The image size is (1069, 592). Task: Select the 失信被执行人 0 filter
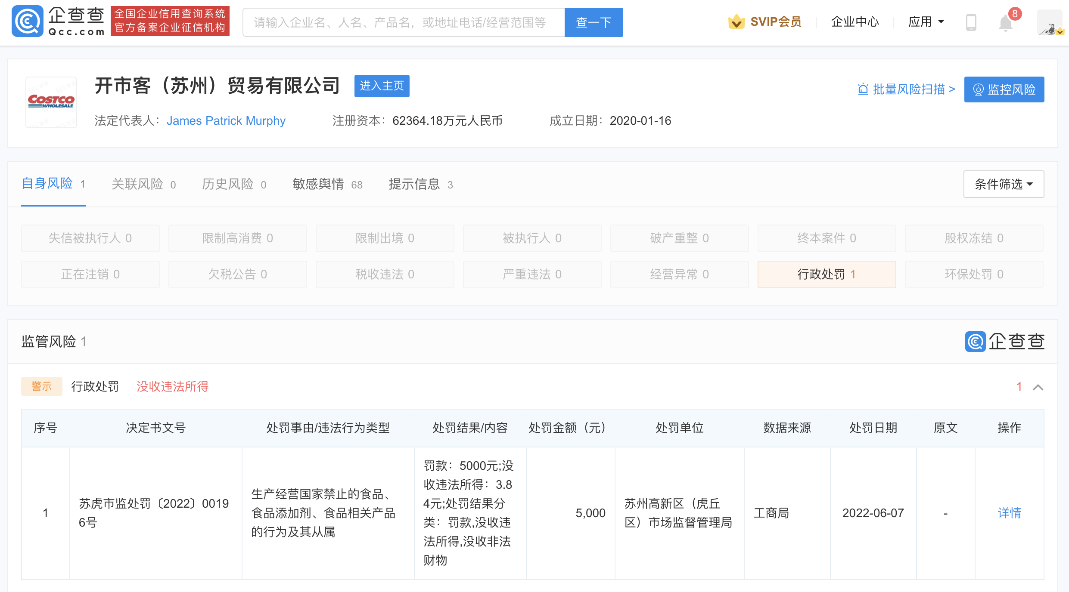(90, 238)
